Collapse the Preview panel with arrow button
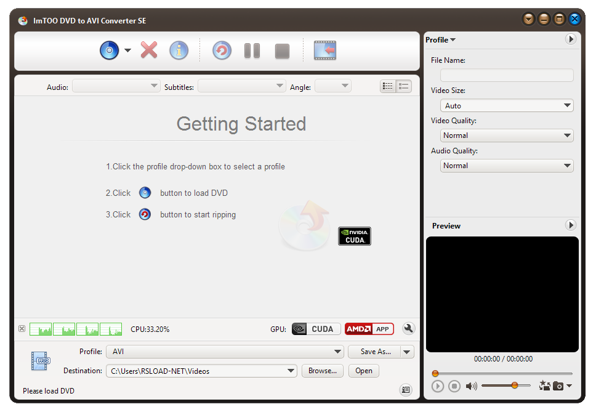Image resolution: width=596 pixels, height=412 pixels. (571, 225)
